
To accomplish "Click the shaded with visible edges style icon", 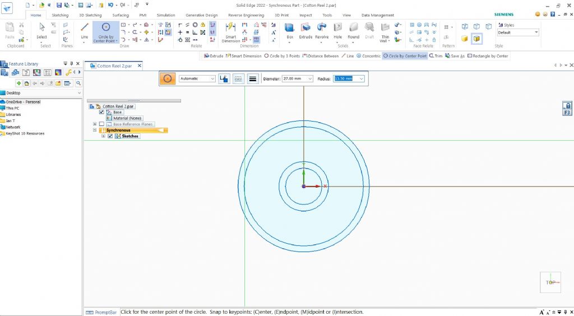I will (476, 39).
